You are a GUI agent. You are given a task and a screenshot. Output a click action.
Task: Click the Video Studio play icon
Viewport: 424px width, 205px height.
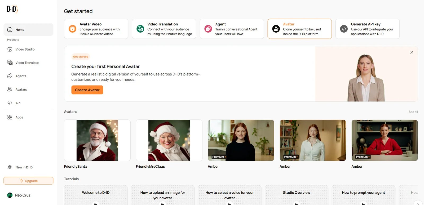coord(10,49)
